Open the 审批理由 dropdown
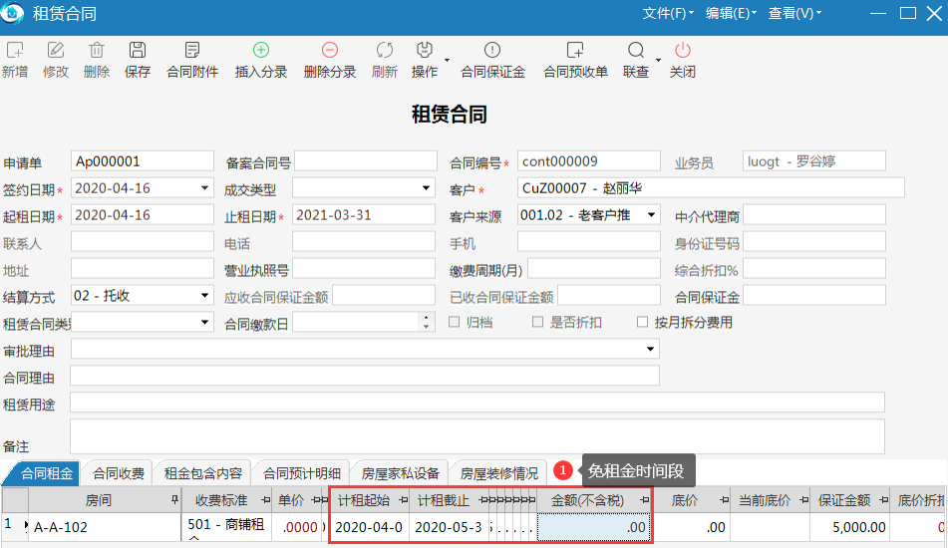Screen dimensions: 948x548 pos(650,349)
